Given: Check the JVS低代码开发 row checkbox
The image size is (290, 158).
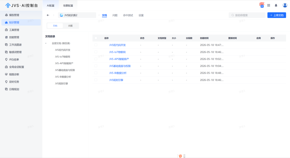Looking at the screenshot, I should point(96,45).
